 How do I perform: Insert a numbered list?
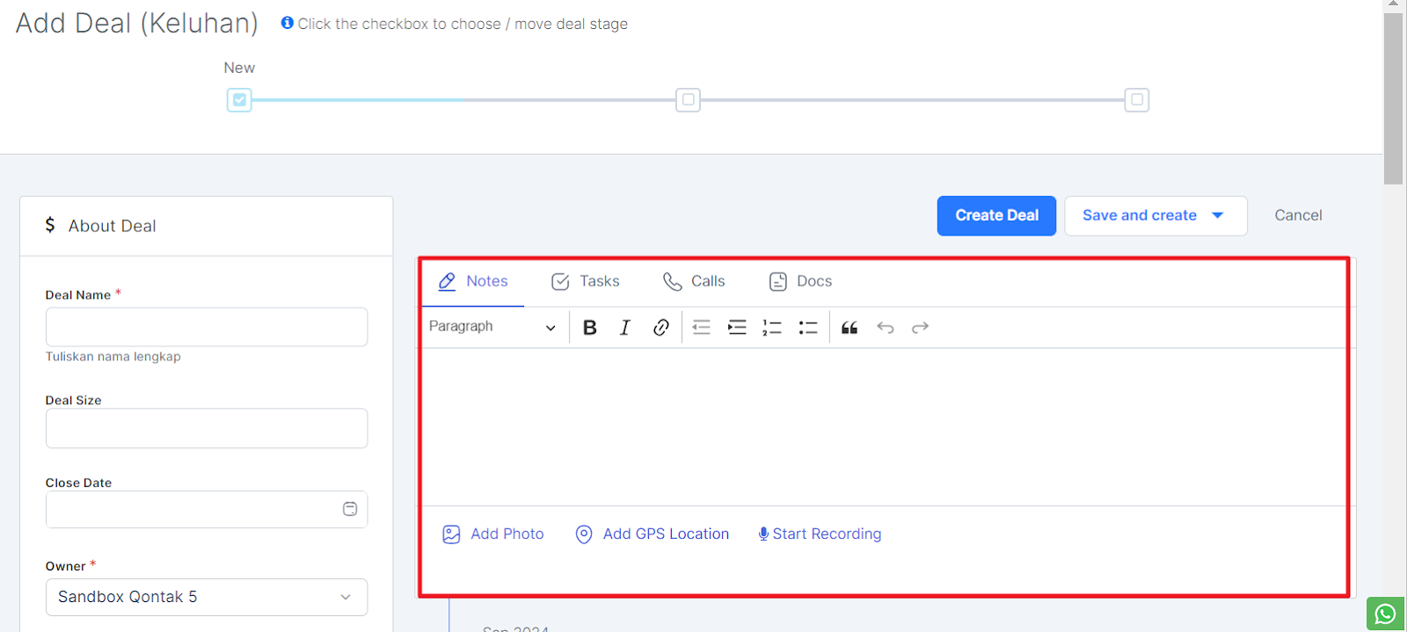pyautogui.click(x=772, y=328)
